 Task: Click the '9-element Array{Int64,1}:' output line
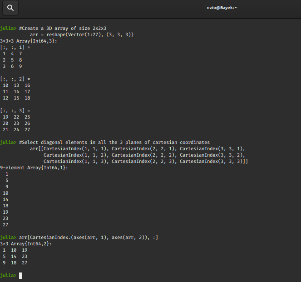[x=34, y=167]
